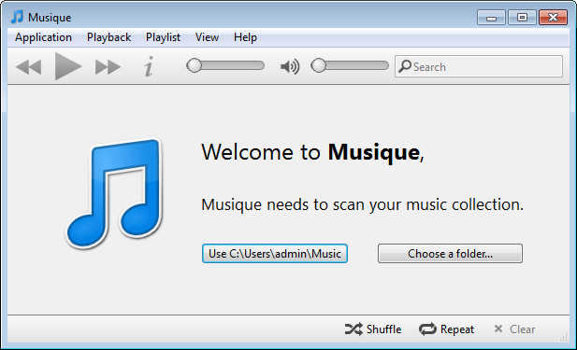This screenshot has width=577, height=350.
Task: Open the Playback menu
Action: 108,37
